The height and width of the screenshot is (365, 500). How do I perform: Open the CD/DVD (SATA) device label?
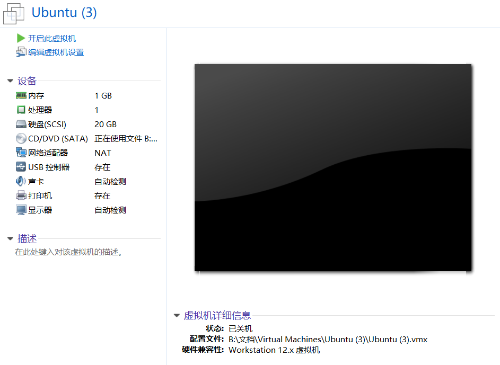pos(58,139)
